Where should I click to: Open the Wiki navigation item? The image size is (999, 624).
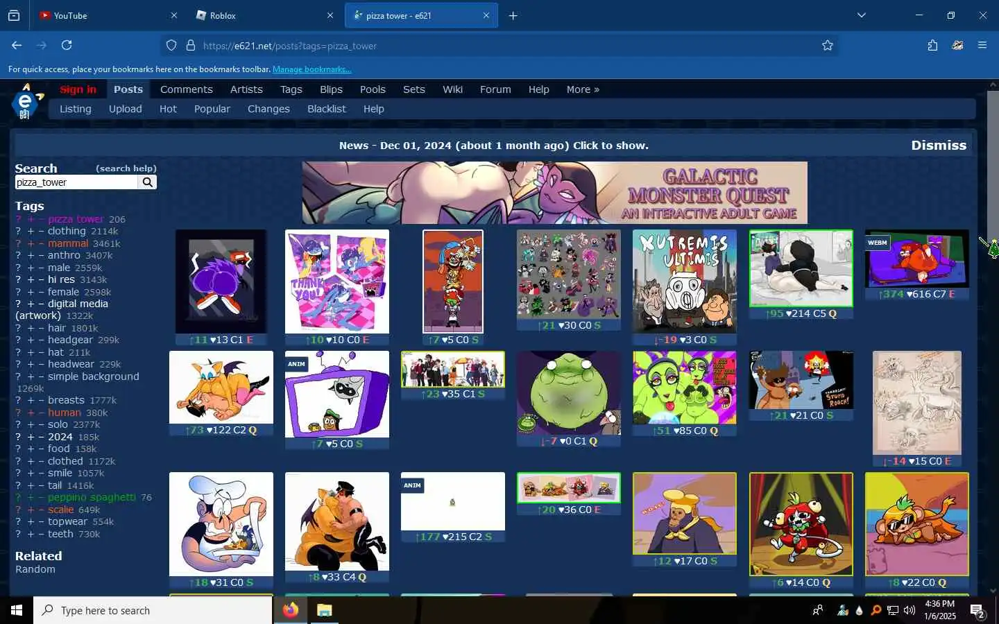452,89
